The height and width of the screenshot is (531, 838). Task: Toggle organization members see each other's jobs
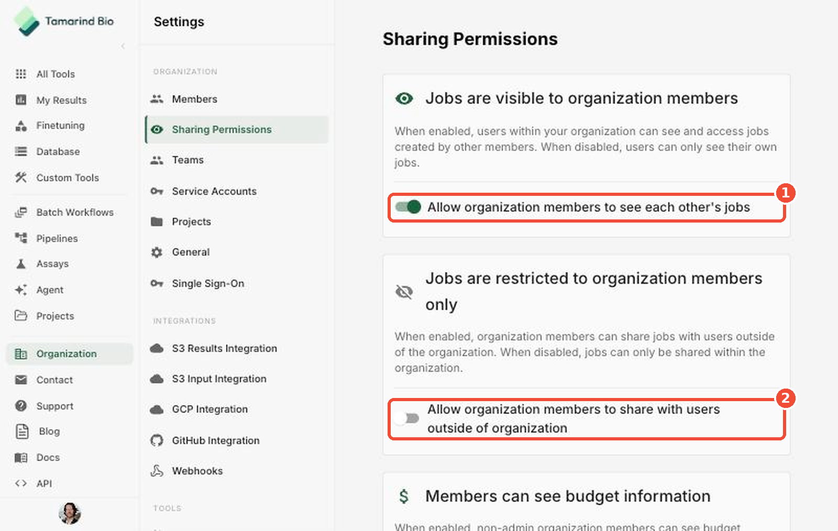pyautogui.click(x=408, y=207)
